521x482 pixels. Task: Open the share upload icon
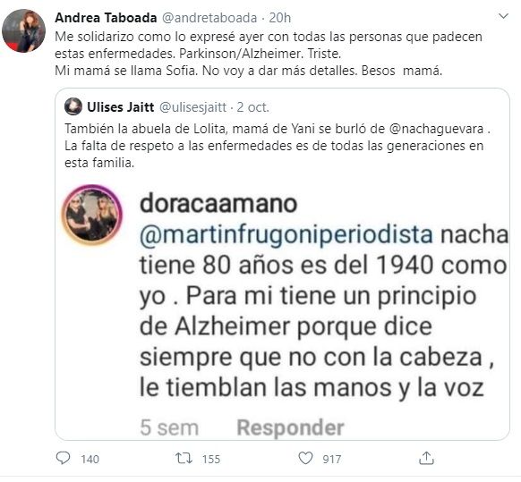point(427,458)
